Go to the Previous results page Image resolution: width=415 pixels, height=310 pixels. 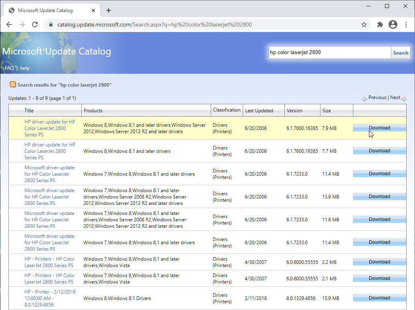[x=377, y=97]
